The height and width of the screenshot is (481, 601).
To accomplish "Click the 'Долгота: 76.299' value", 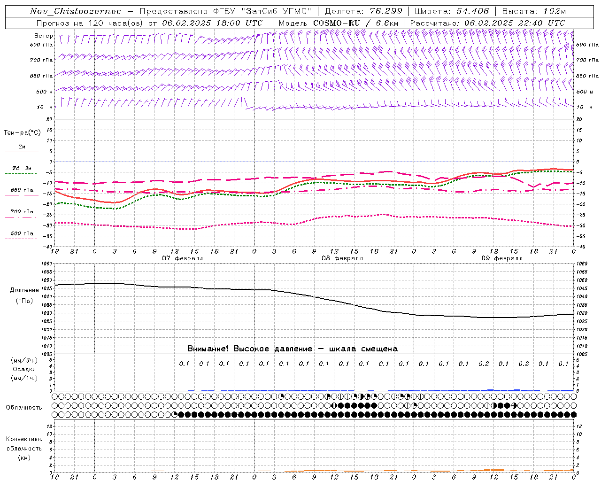I will click(x=363, y=11).
